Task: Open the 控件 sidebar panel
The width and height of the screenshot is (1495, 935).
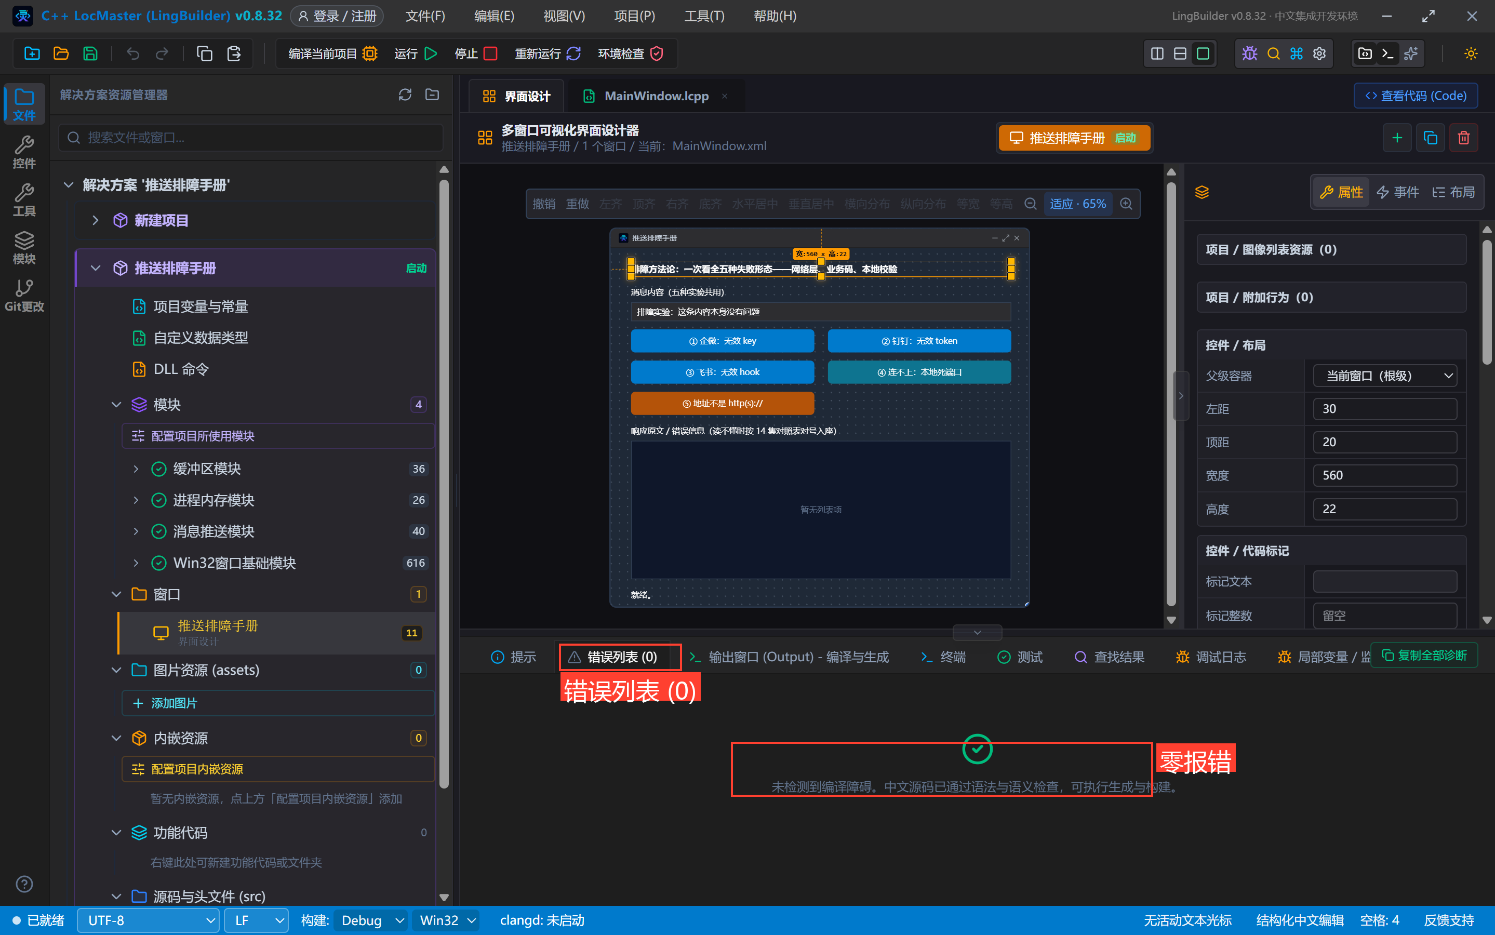Action: (24, 152)
